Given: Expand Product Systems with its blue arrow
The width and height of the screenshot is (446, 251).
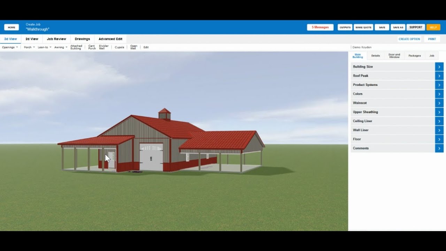Looking at the screenshot, I should click(439, 85).
